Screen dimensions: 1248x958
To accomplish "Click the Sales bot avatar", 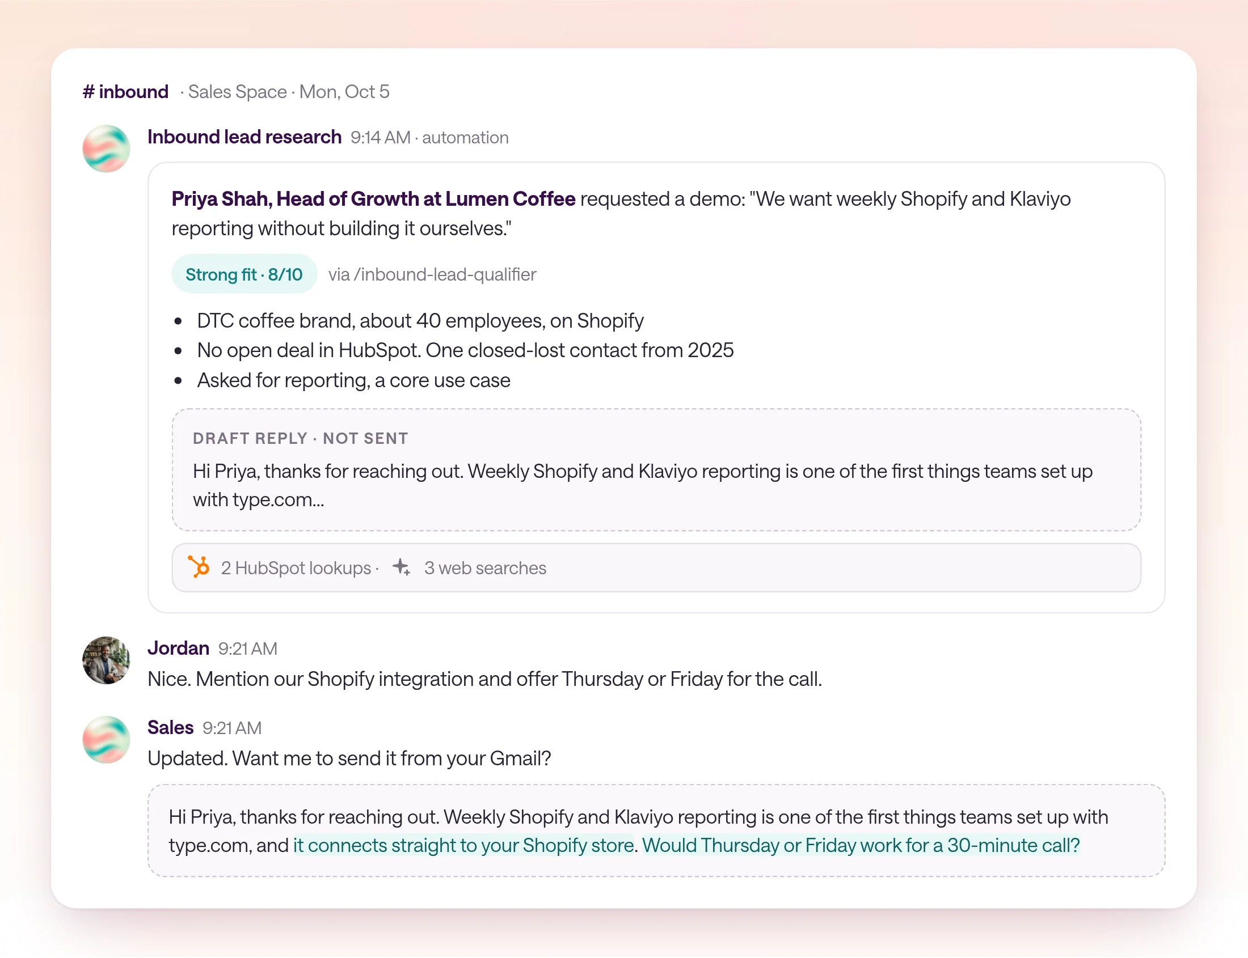I will point(106,740).
